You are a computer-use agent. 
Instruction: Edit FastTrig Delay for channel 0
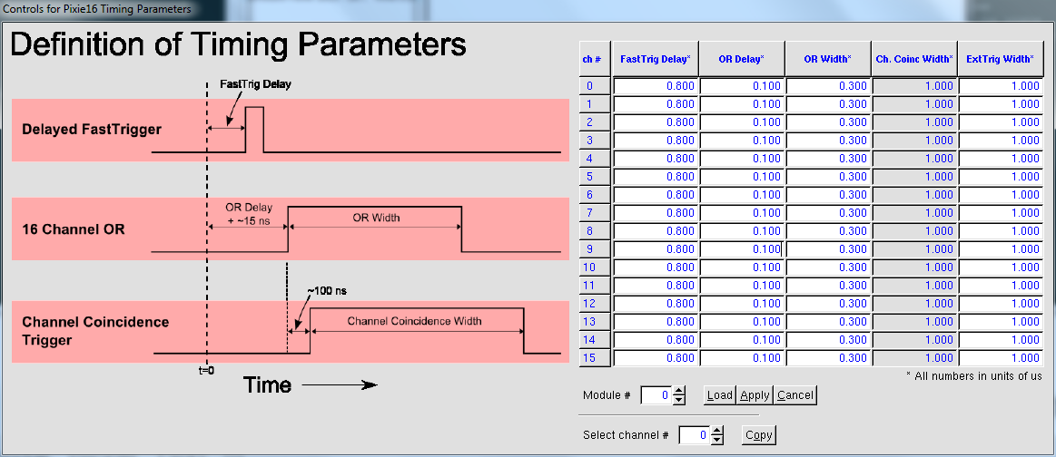click(x=656, y=86)
